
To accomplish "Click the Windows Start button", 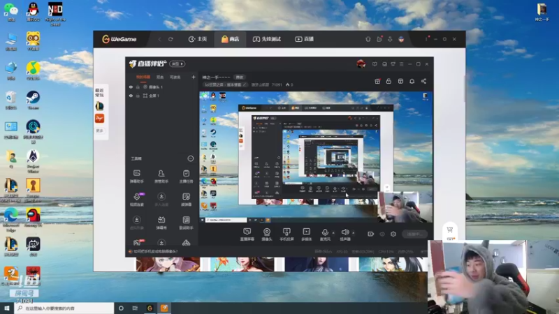I will pyautogui.click(x=7, y=308).
